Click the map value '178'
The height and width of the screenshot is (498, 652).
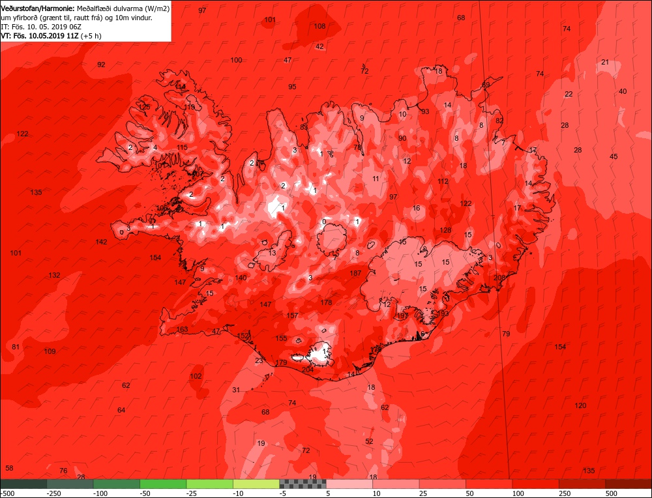[326, 302]
